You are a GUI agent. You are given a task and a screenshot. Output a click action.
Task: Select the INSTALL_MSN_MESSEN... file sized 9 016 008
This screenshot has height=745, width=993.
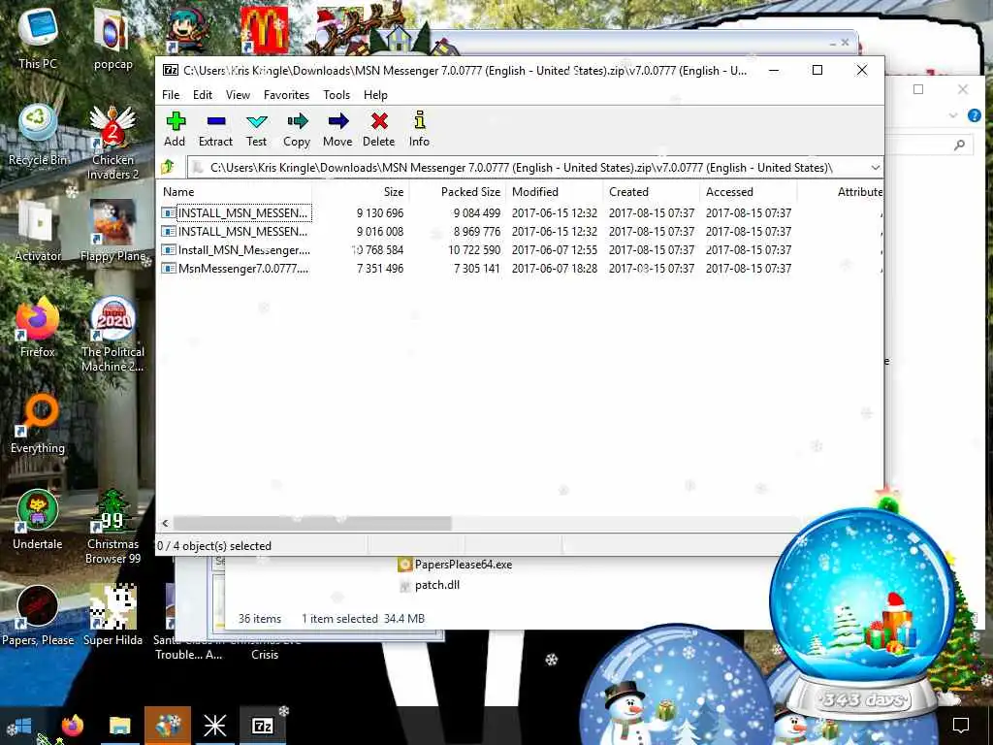(520, 232)
